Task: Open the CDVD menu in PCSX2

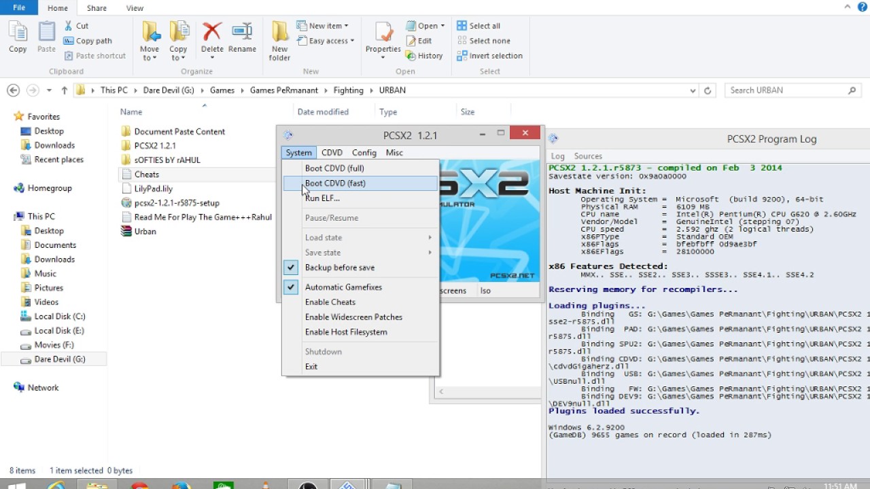Action: point(332,153)
